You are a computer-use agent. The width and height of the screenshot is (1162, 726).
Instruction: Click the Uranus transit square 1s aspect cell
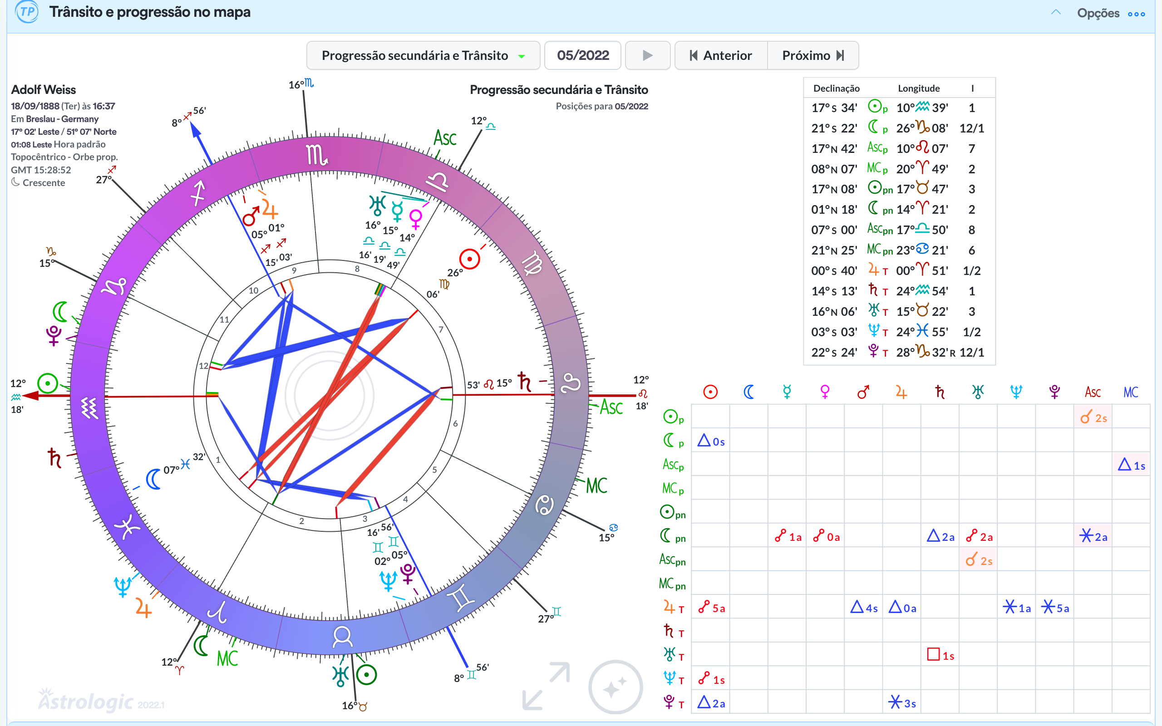(x=940, y=655)
